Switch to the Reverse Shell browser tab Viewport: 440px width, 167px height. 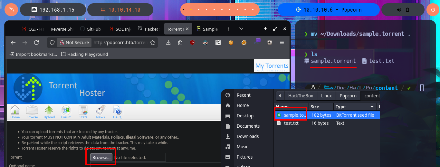coord(61,29)
